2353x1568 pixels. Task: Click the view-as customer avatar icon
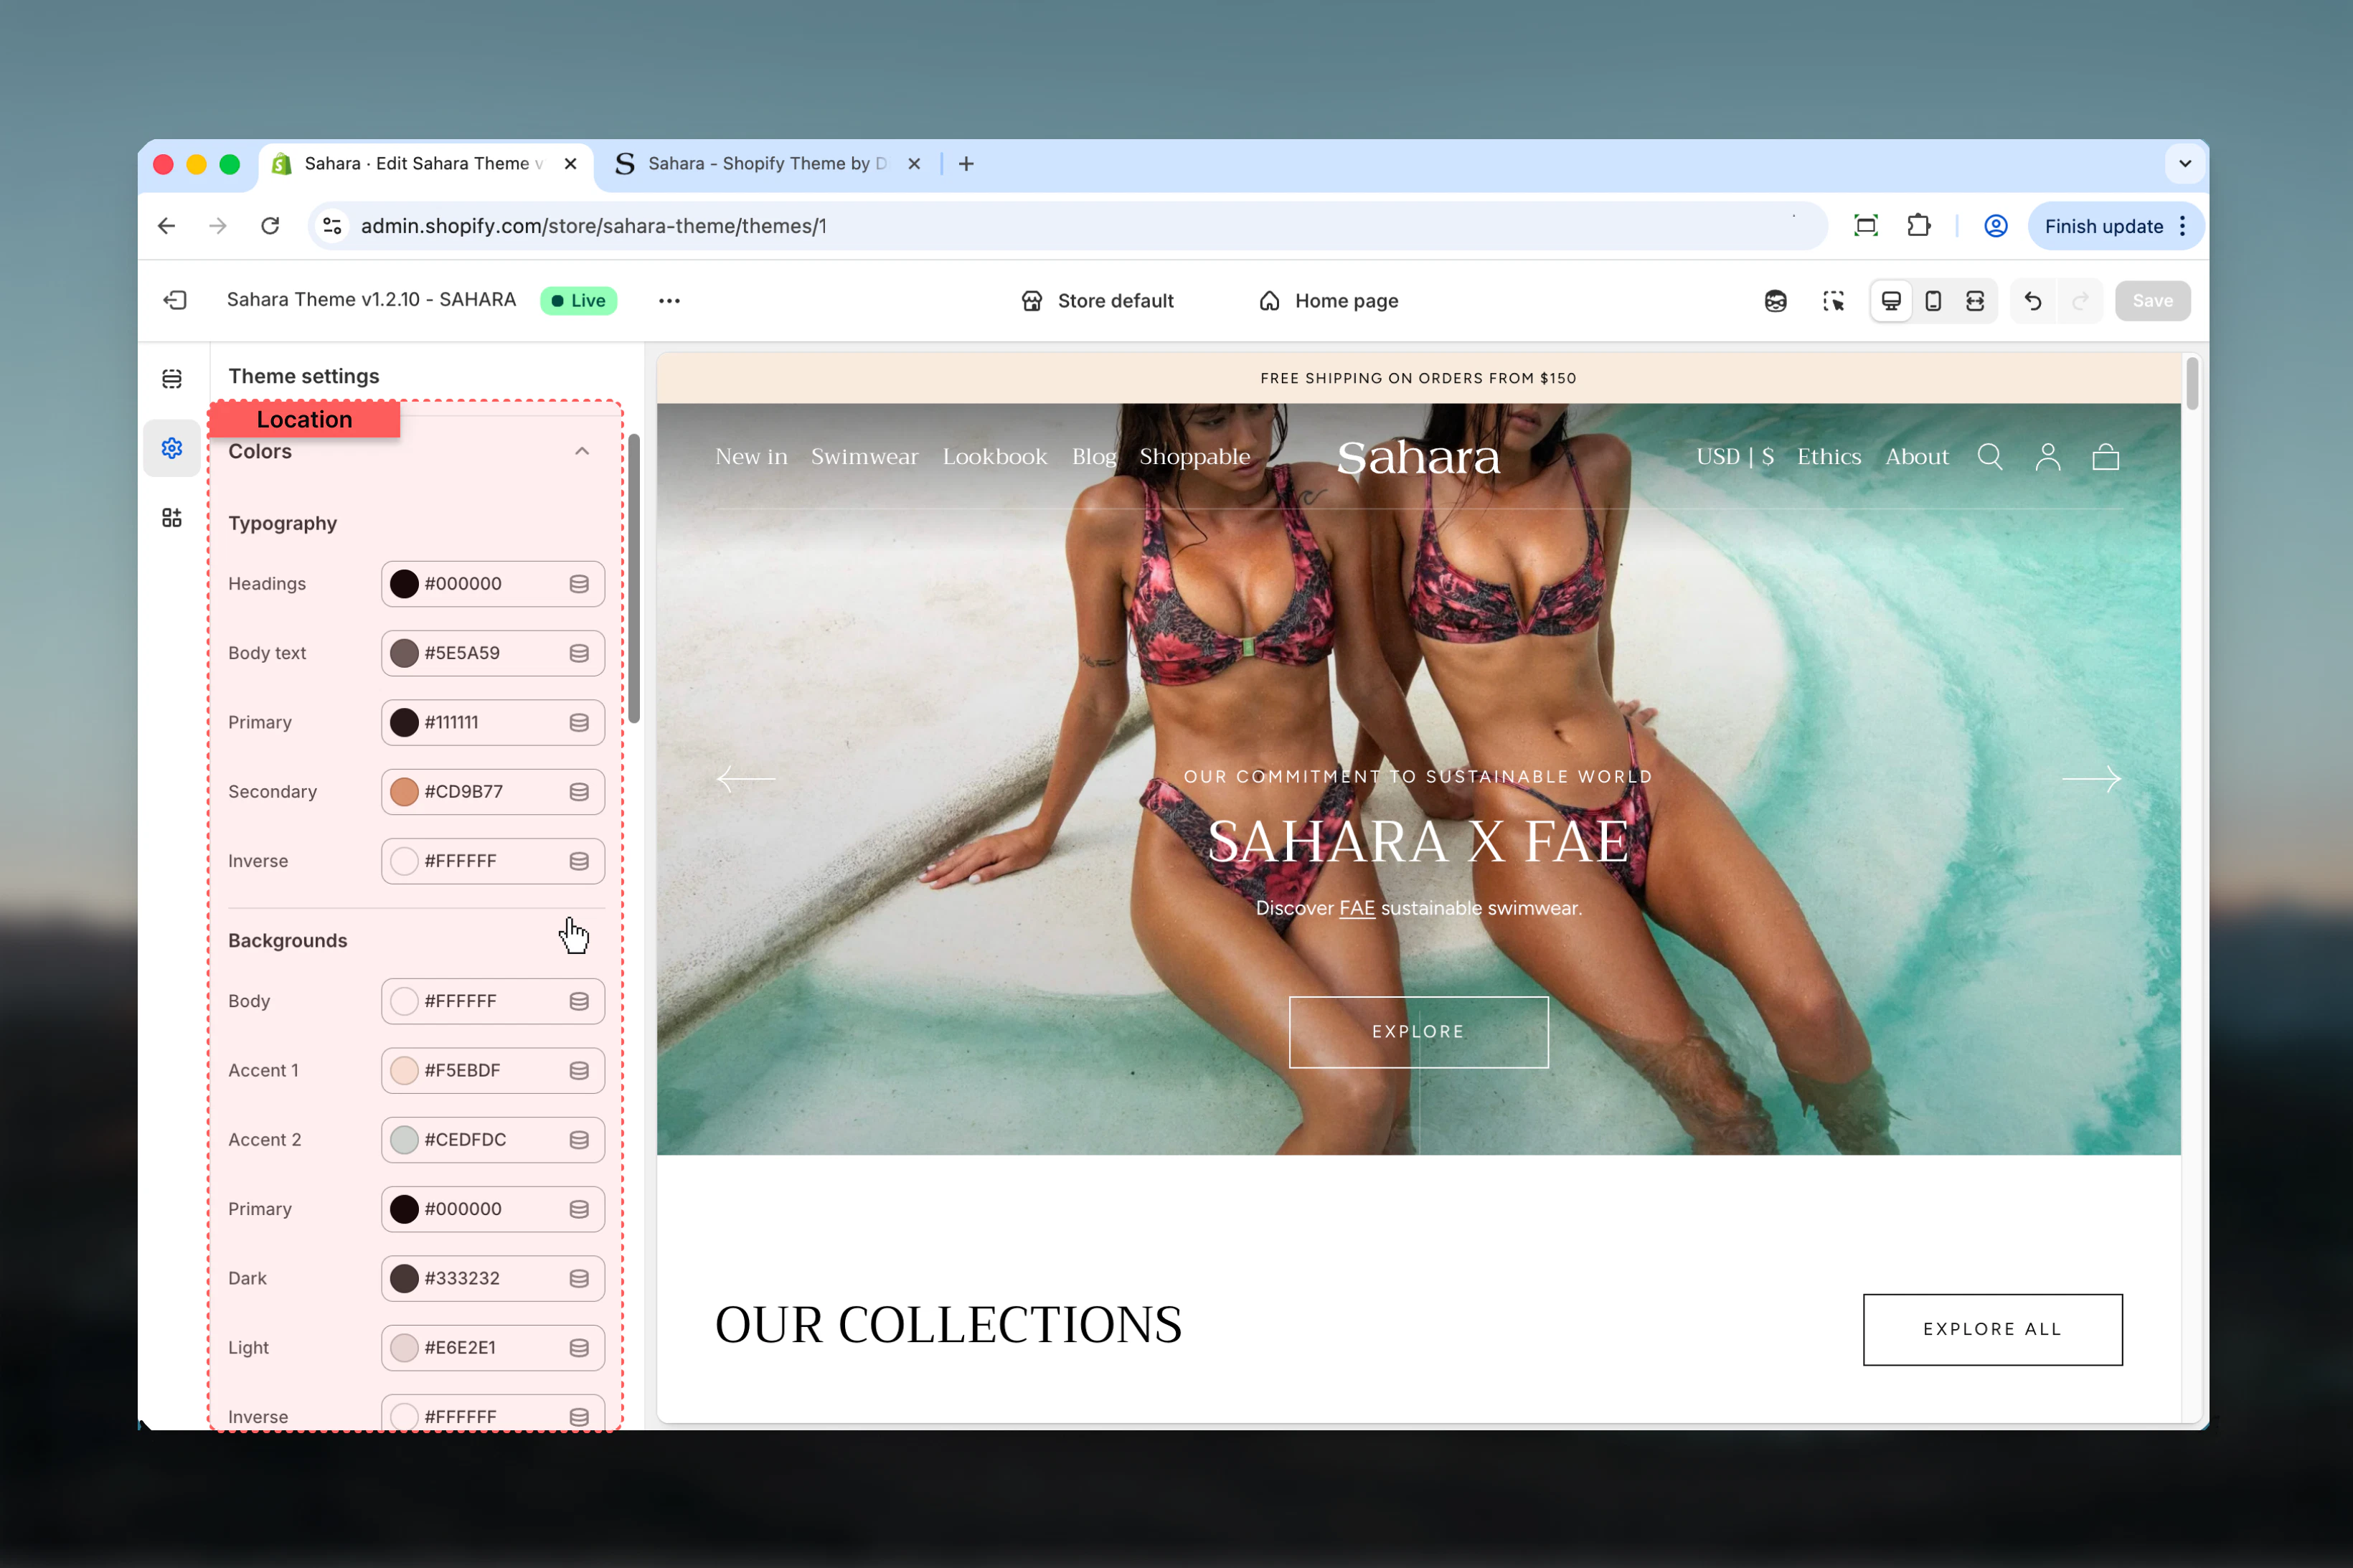click(1775, 301)
